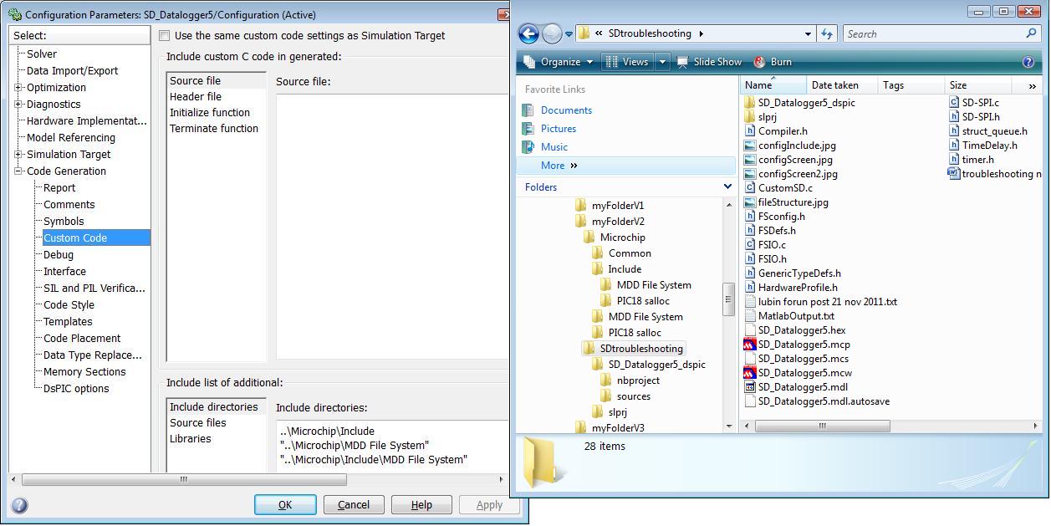1051x526 pixels.
Task: Click the help icon in Configuration Parameters dialog
Action: click(x=19, y=505)
